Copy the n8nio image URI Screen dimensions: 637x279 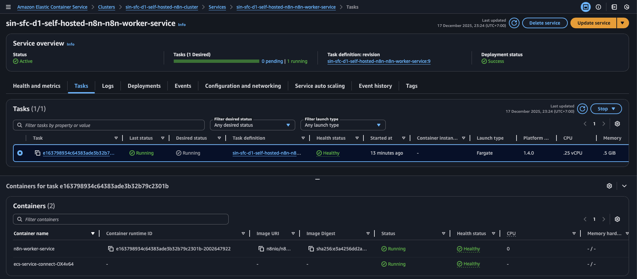coord(261,249)
